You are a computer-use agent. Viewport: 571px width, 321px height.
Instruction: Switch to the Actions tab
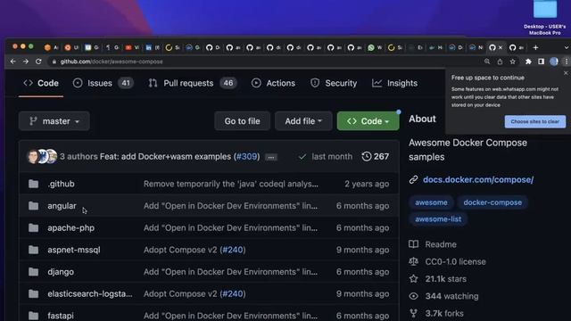pos(273,83)
